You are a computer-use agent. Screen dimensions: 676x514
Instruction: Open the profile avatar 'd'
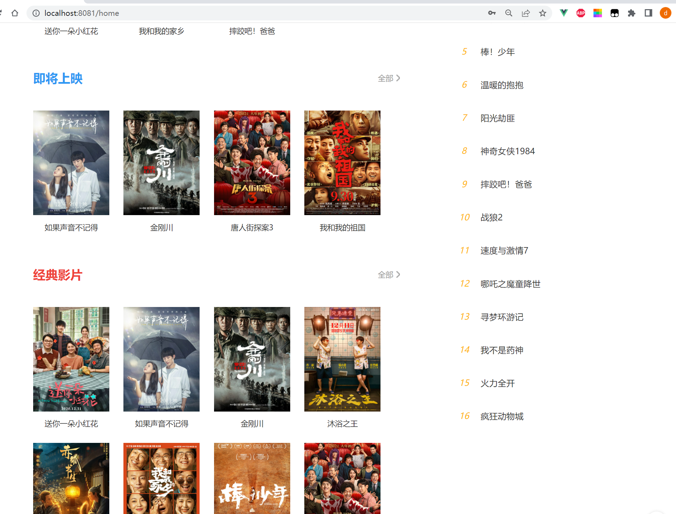(x=665, y=13)
